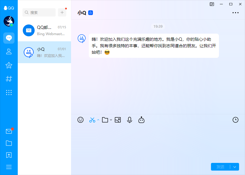
Task: Expand the screenshot options chevron
Action: tap(98, 120)
